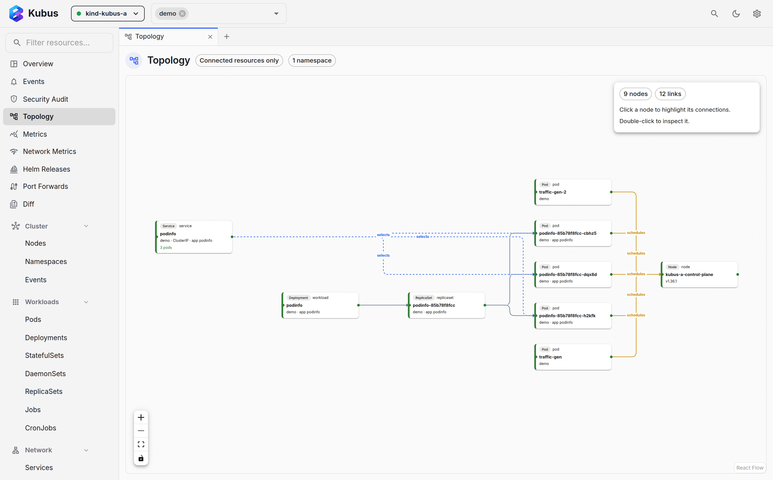This screenshot has height=480, width=773.
Task: Open the search icon in top bar
Action: pyautogui.click(x=714, y=14)
